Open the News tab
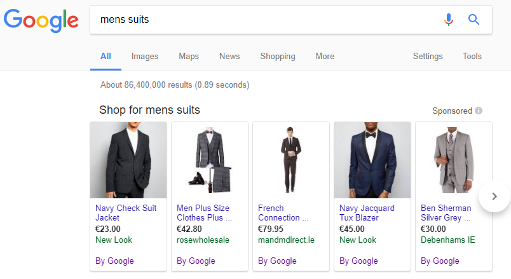Viewport: 511px width, 279px height. [x=229, y=57]
